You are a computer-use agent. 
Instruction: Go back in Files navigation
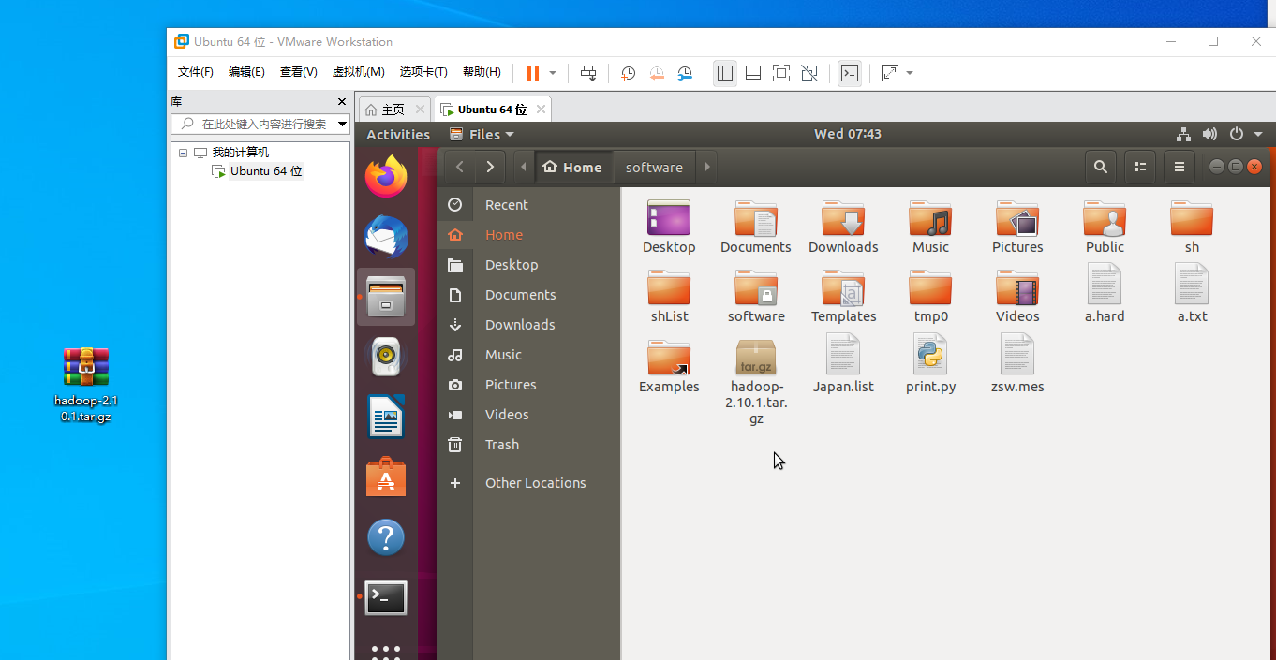459,167
